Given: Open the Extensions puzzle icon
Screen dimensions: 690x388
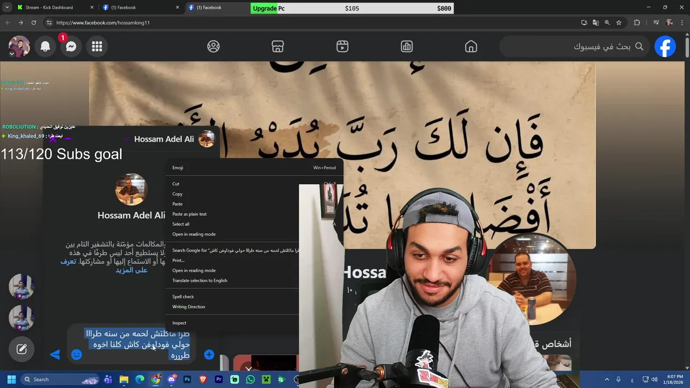Looking at the screenshot, I should point(637,23).
